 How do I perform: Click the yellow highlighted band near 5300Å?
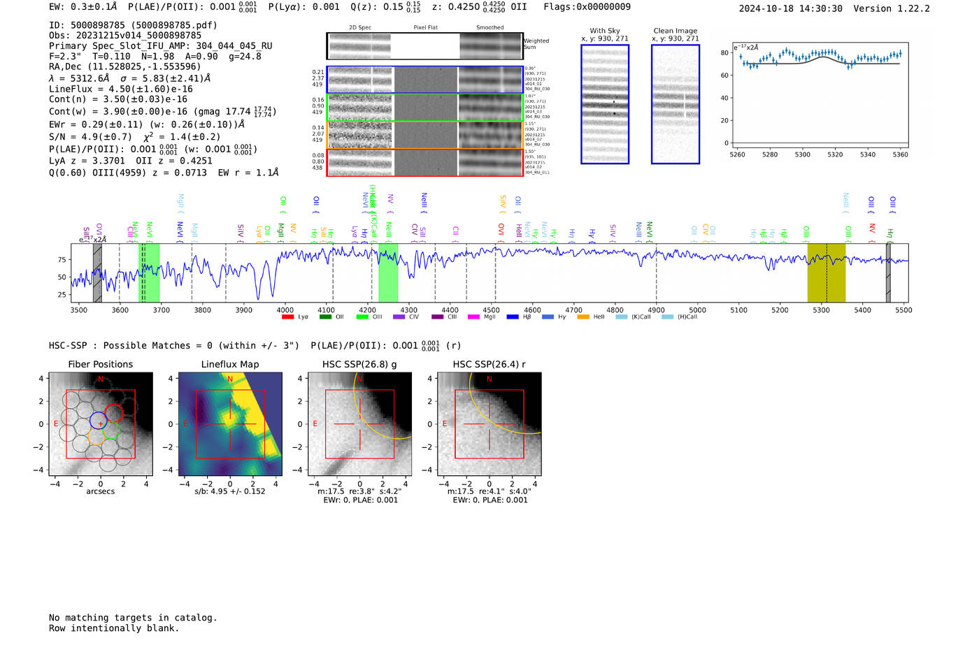pos(826,273)
